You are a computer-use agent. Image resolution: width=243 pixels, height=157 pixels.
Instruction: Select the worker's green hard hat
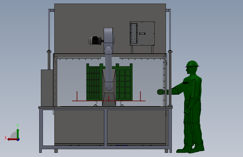click(x=192, y=64)
